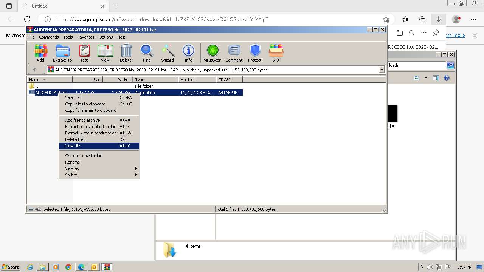Choose Extract without confirmation
484x272 pixels.
click(x=99, y=133)
